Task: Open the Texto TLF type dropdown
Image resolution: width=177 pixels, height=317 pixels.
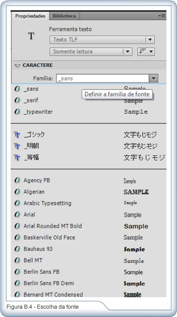Action: tap(102, 40)
